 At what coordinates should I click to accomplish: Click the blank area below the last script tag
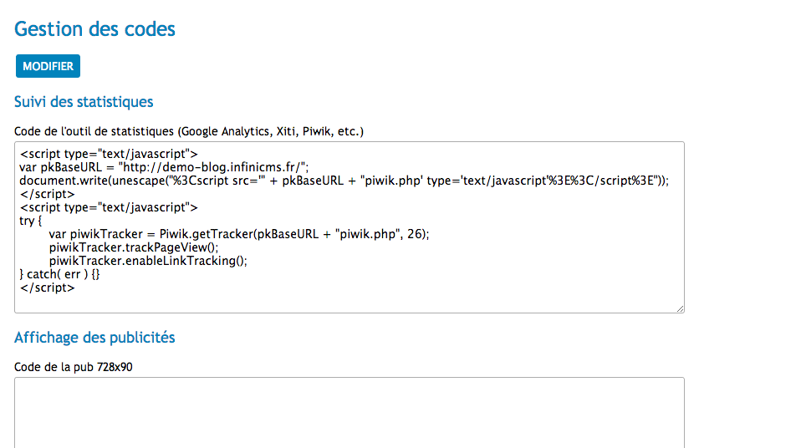pos(349,303)
